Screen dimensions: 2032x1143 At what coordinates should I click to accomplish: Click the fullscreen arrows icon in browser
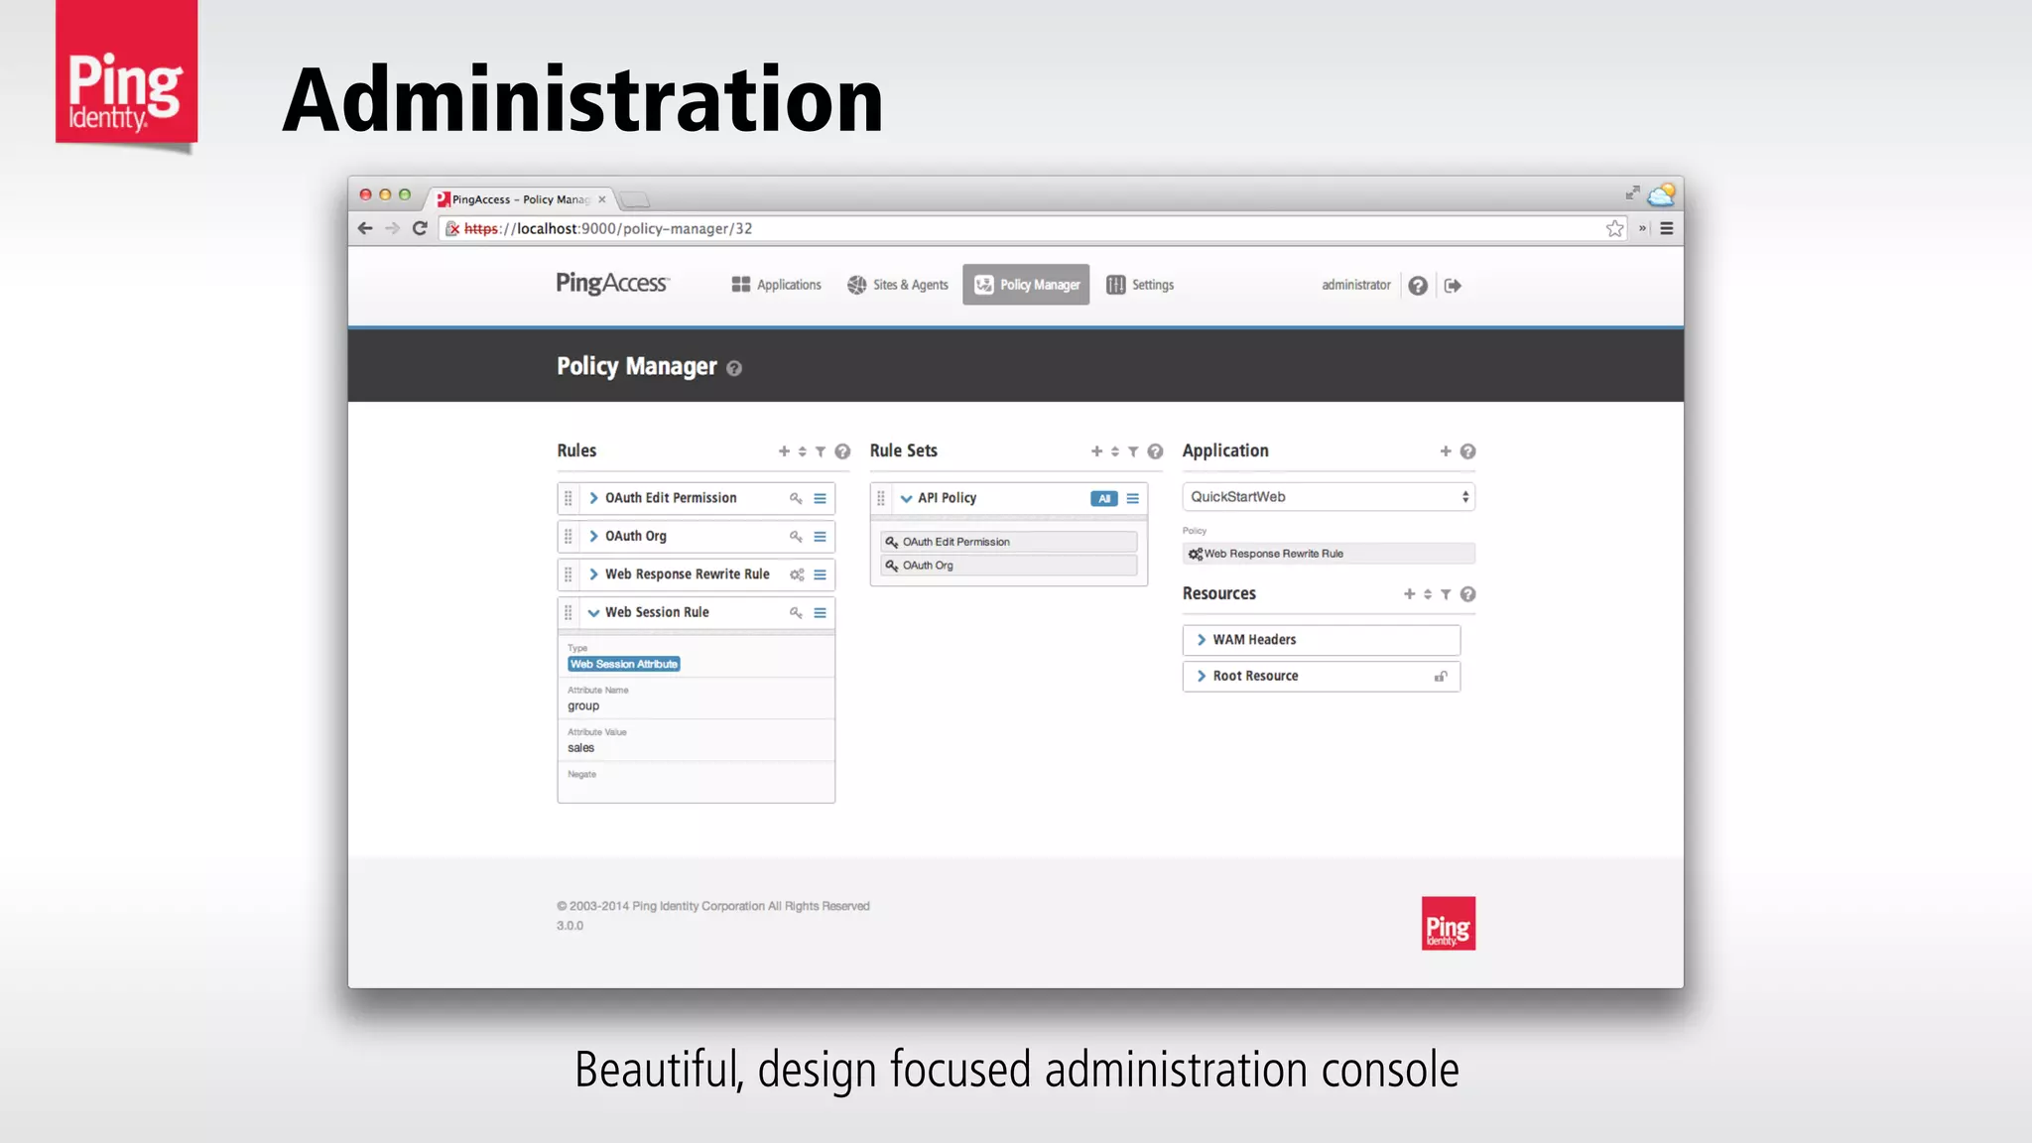[x=1632, y=192]
